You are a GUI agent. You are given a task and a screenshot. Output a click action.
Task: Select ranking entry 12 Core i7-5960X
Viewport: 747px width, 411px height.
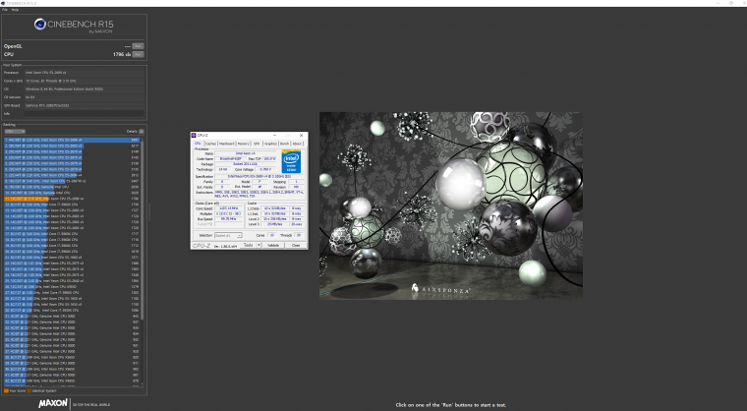pos(72,205)
